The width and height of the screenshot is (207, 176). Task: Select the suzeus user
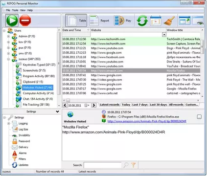29,59
